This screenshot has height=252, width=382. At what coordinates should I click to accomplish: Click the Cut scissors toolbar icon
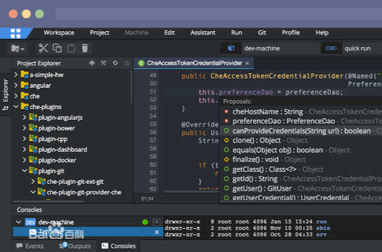click(x=44, y=48)
